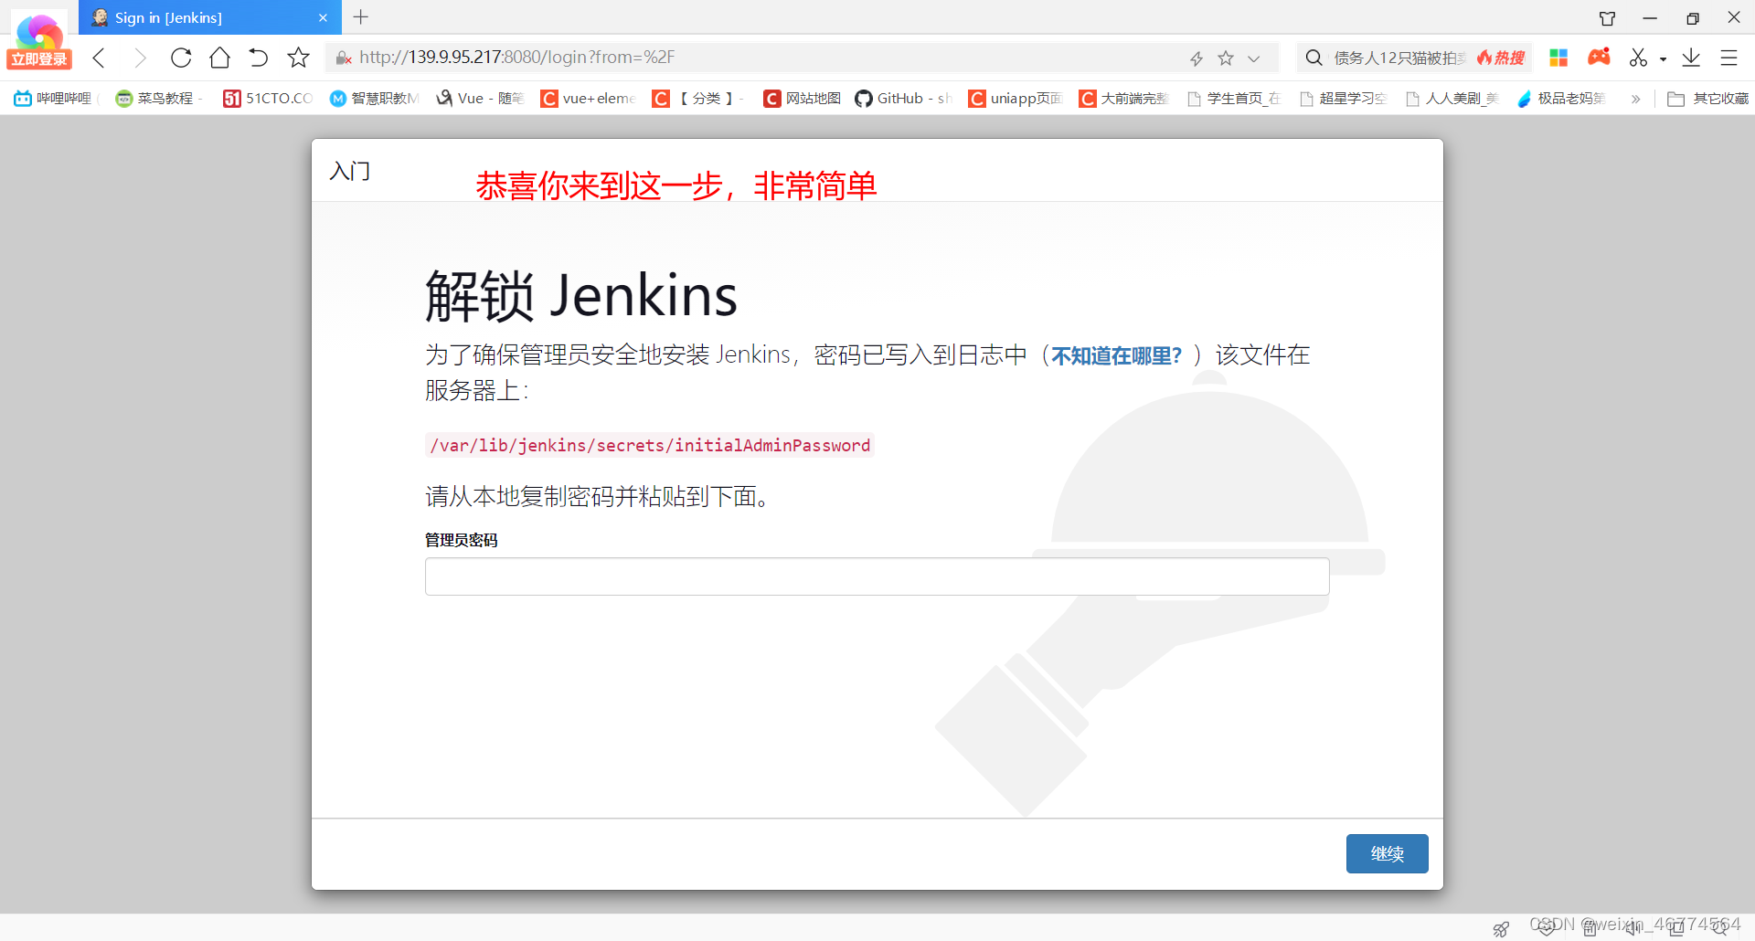1755x941 pixels.
Task: Click the insecure site lock icon in address bar
Action: point(344,58)
